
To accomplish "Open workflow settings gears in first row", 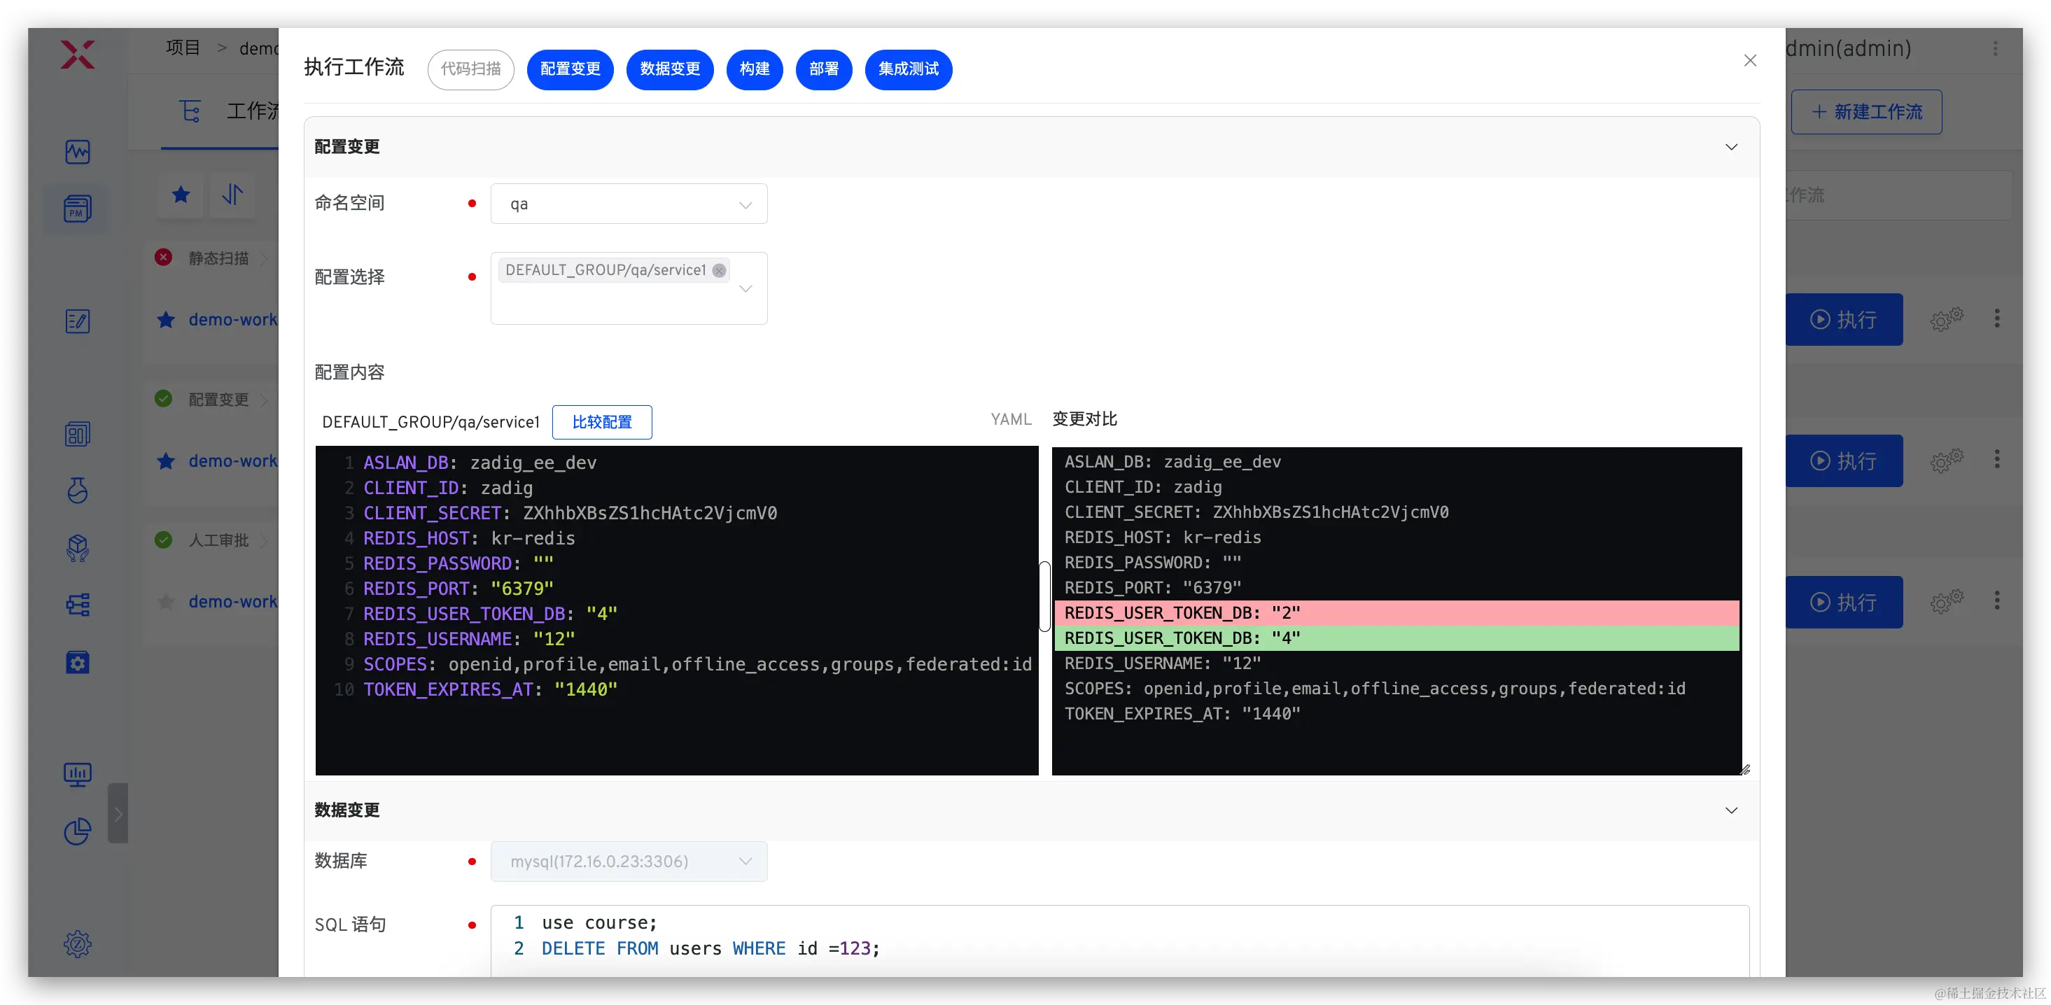I will tap(1946, 319).
